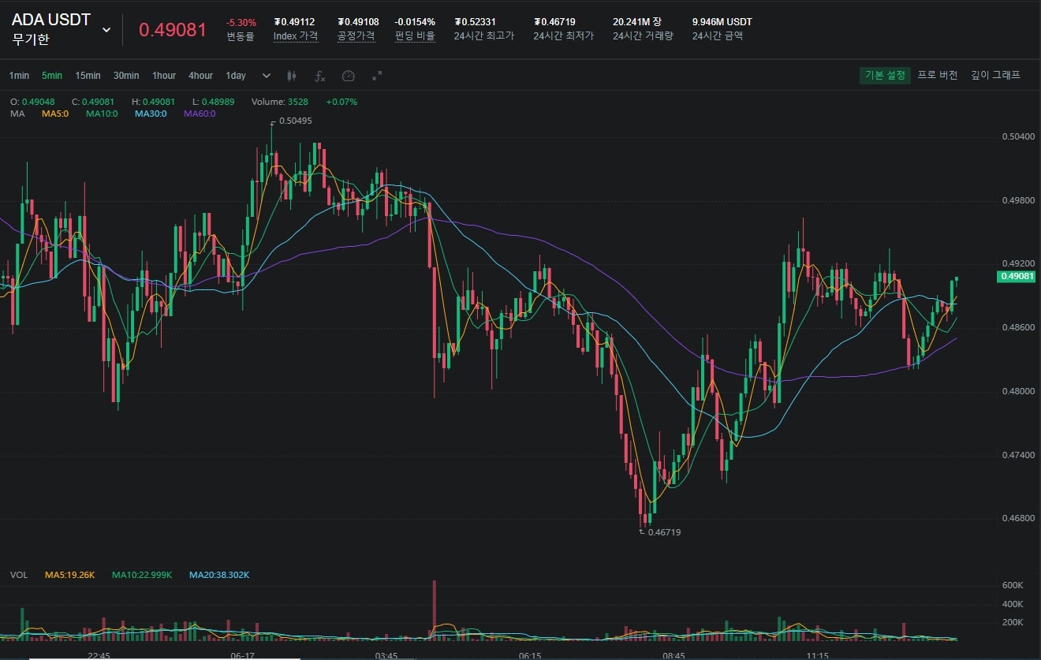
Task: Click the 22:45 time axis label
Action: pyautogui.click(x=99, y=655)
